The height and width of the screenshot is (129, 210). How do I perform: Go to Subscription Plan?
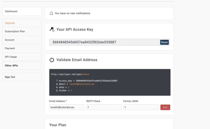[22, 31]
